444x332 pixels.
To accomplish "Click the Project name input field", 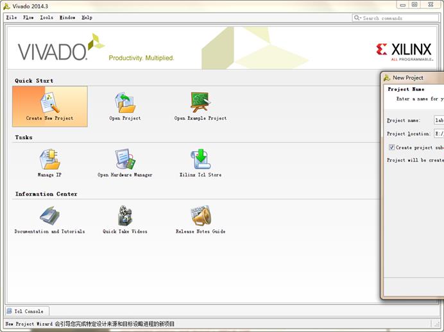I will (439, 120).
